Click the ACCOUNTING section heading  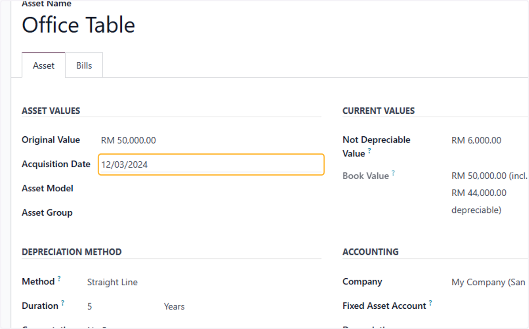pos(370,252)
